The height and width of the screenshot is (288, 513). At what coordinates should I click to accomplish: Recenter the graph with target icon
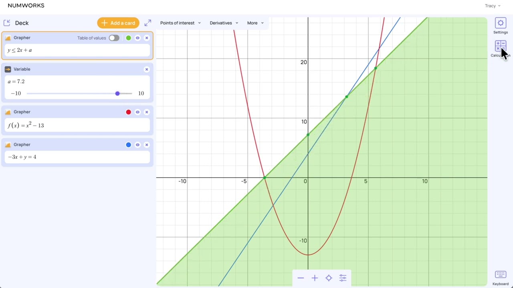329,278
